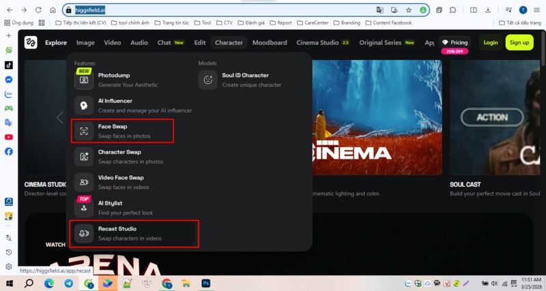
Task: Open the Video Face Swap icon
Action: (84, 182)
